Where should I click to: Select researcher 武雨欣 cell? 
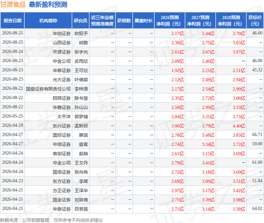pyautogui.click(x=81, y=61)
